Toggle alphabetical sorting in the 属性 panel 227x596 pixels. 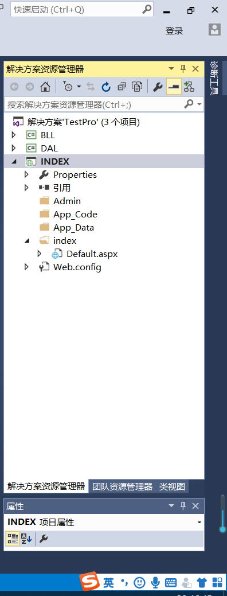pyautogui.click(x=26, y=539)
